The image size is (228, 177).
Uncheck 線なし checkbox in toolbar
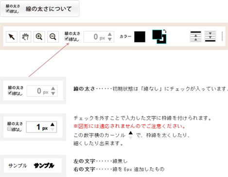[67, 38]
